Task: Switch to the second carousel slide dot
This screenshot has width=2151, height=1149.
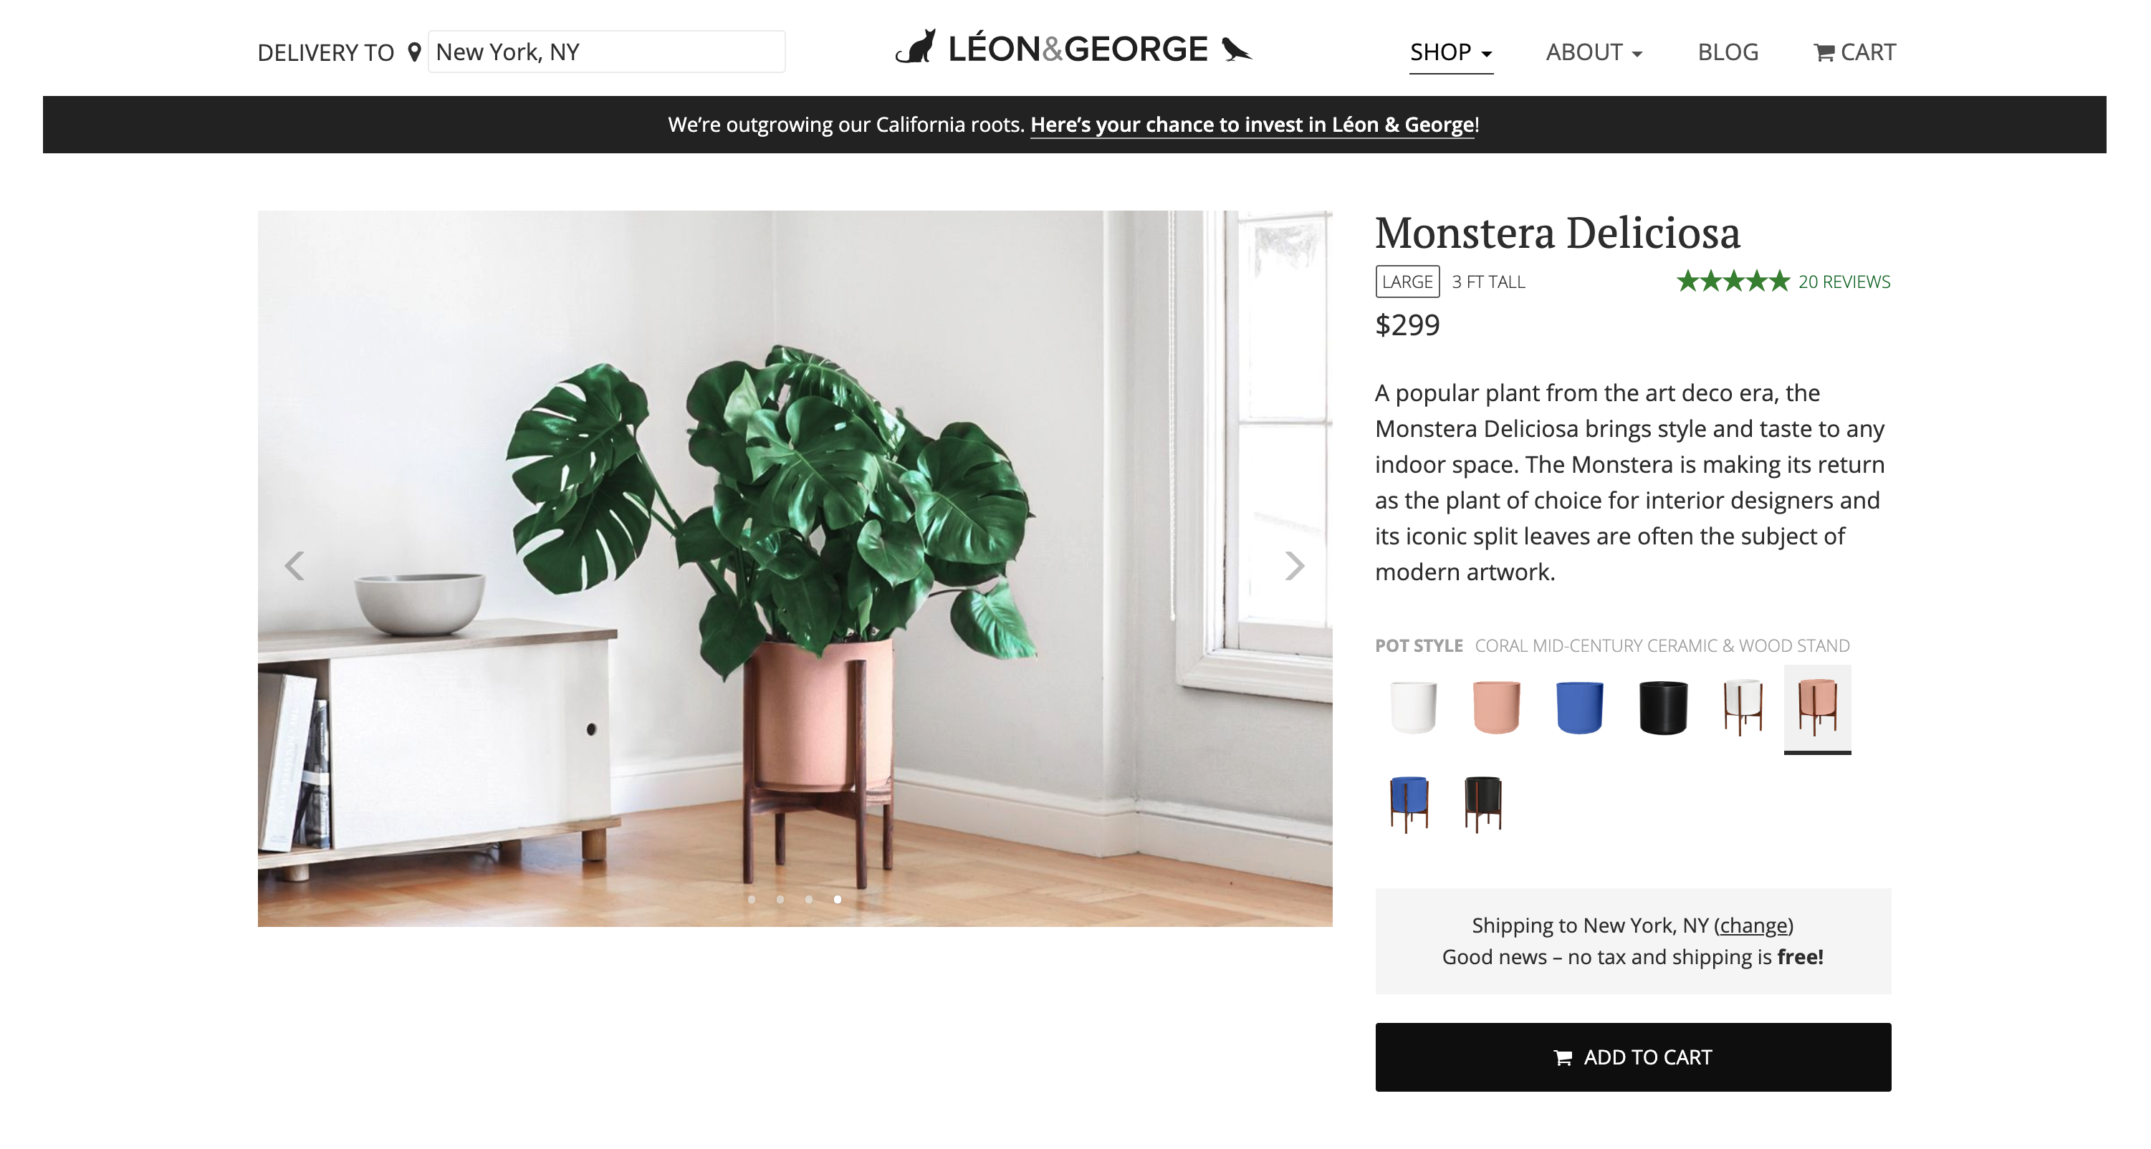Action: point(780,899)
